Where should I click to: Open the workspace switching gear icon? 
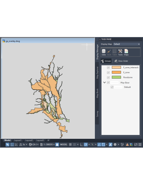[x=115, y=144]
